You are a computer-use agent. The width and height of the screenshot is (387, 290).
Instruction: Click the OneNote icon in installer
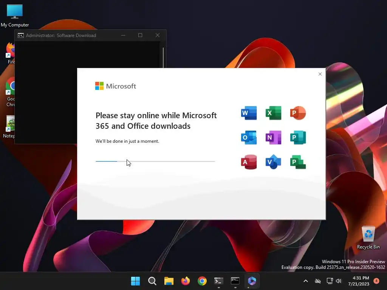tap(274, 137)
